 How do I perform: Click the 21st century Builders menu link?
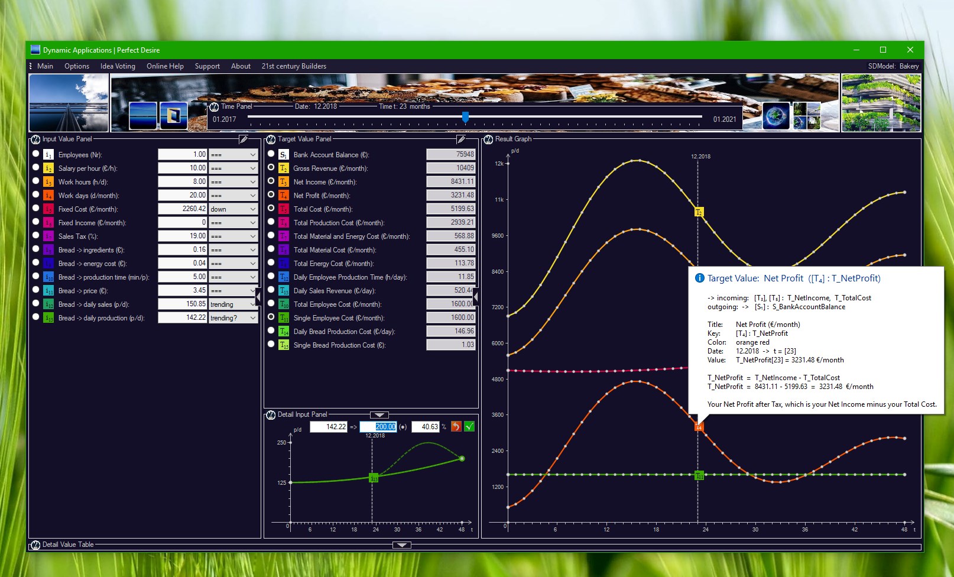pos(294,66)
